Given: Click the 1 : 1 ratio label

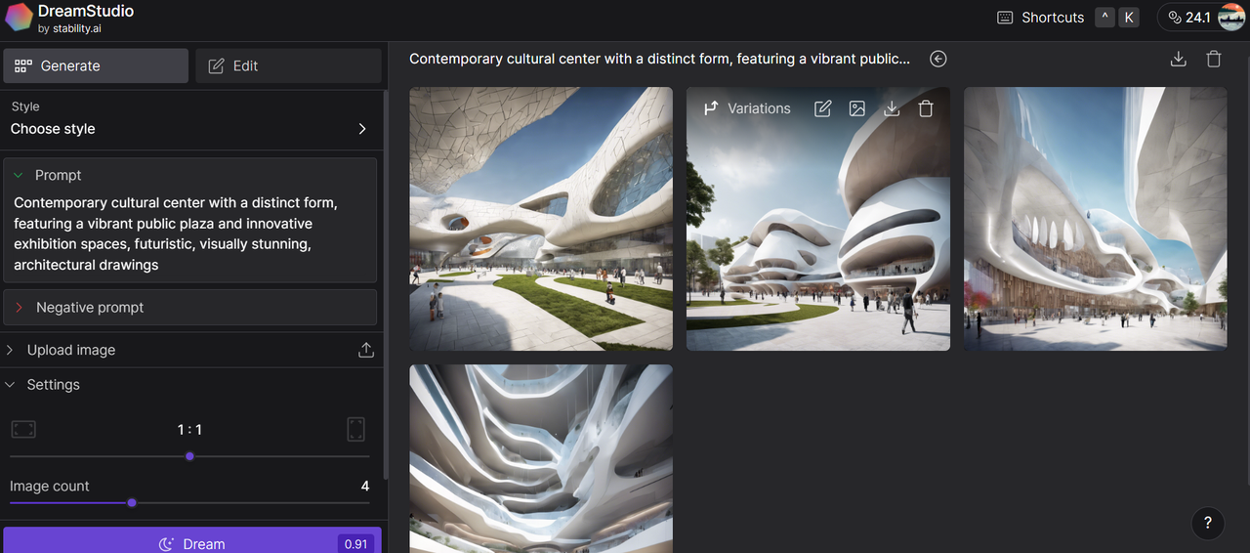Looking at the screenshot, I should tap(189, 429).
